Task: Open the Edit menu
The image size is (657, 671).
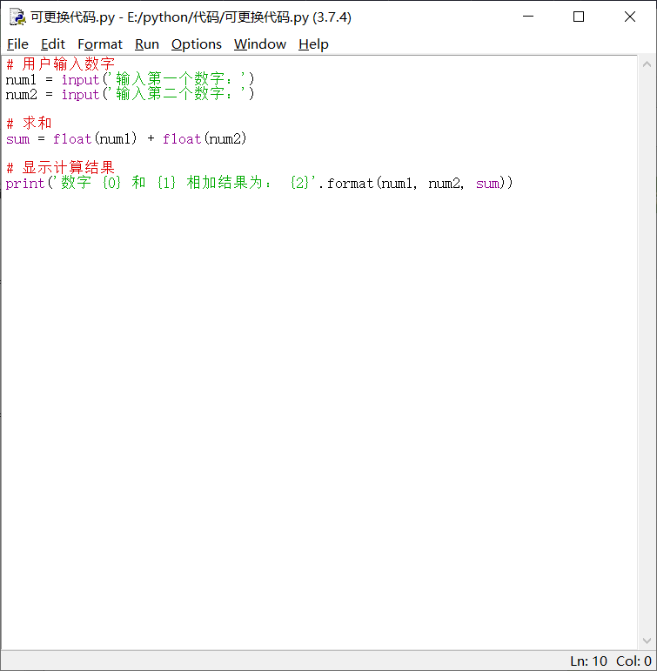Action: (52, 44)
